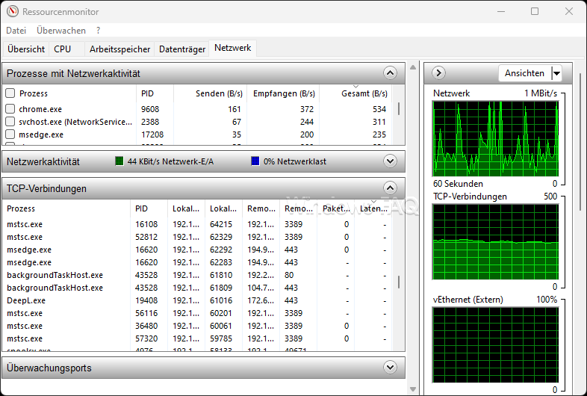
Task: Collapse Prozesse mit Netzwerkaktivität section
Action: click(x=390, y=72)
